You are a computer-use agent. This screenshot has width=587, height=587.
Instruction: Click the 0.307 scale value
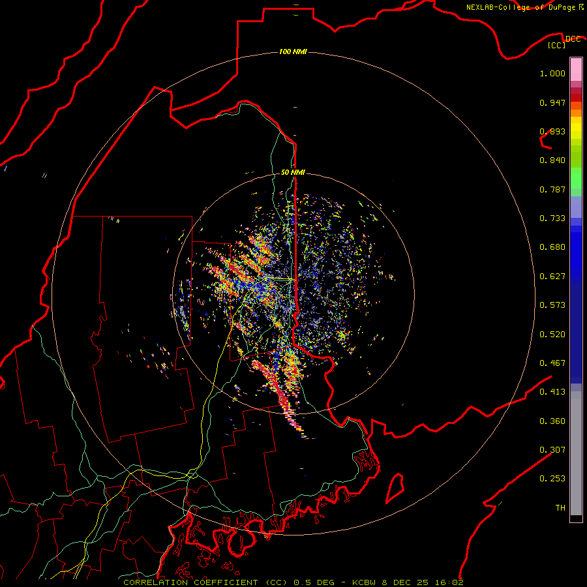pos(552,450)
